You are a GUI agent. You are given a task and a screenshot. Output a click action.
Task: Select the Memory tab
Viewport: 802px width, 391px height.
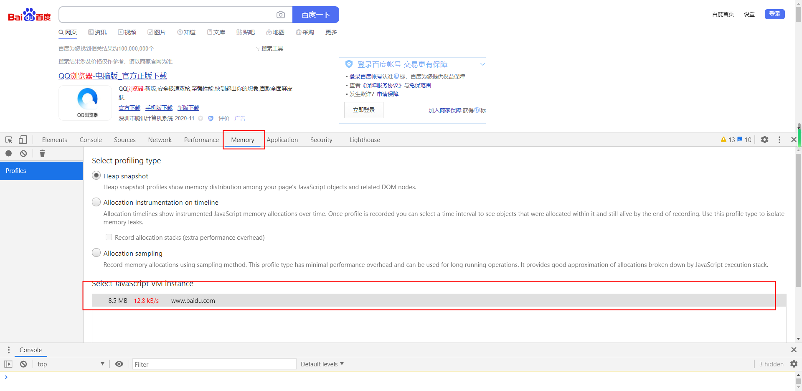(x=243, y=140)
